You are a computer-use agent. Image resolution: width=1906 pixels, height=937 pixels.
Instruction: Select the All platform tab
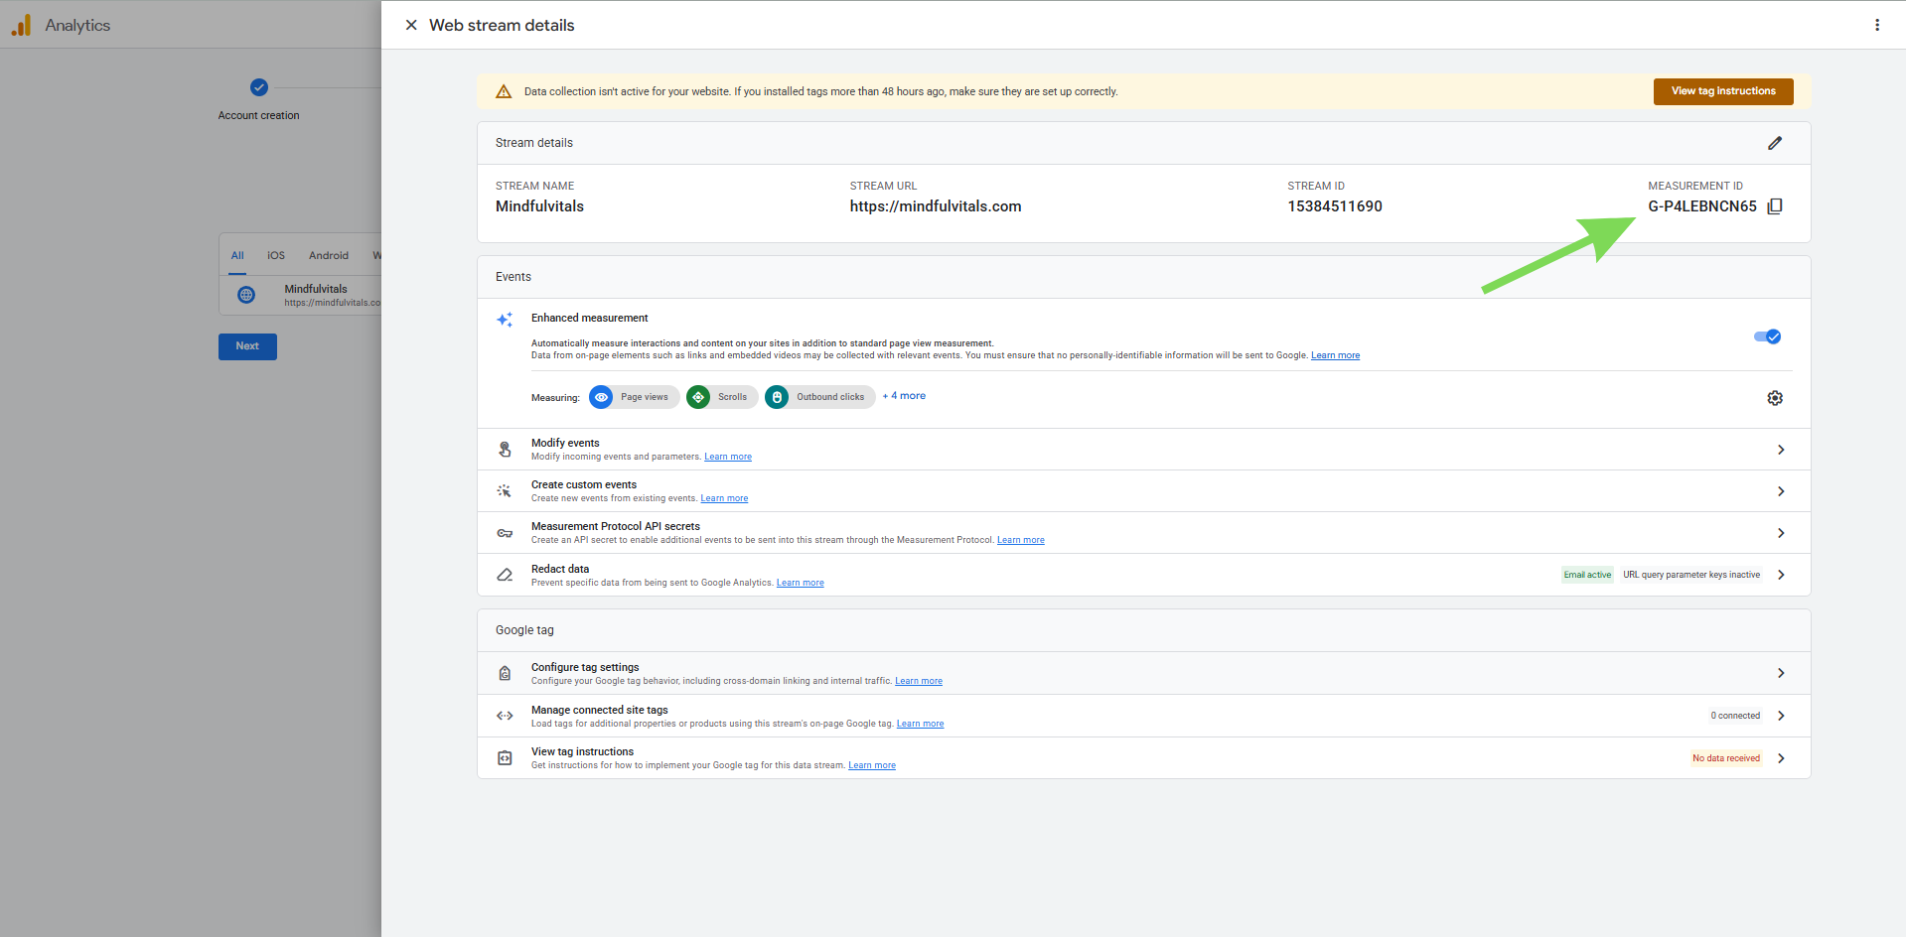tap(237, 256)
